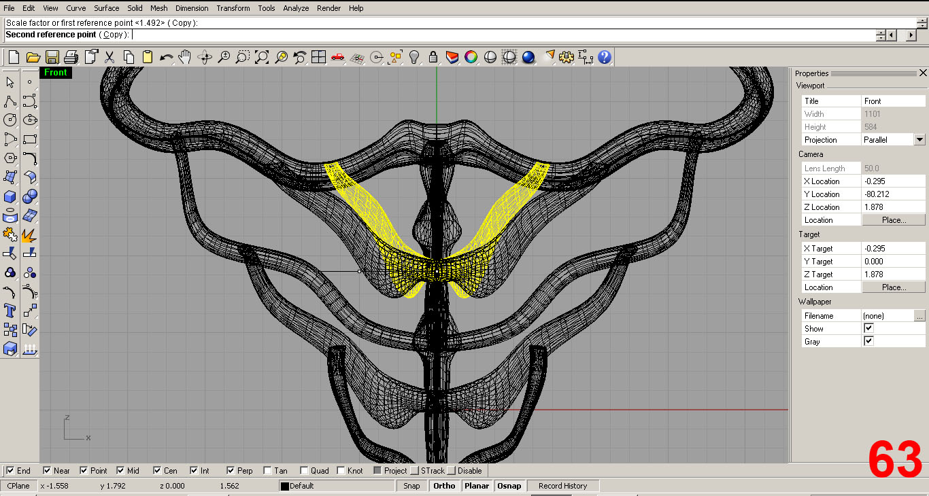This screenshot has width=929, height=496.
Task: Click the Help question mark icon
Action: pyautogui.click(x=605, y=57)
